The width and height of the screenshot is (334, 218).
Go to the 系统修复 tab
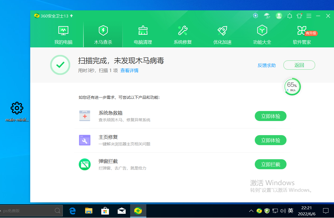tap(183, 35)
